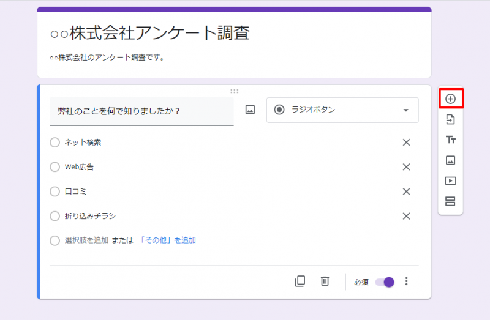This screenshot has height=320, width=490.
Task: Click the 「その他」を追加 link
Action: click(168, 240)
